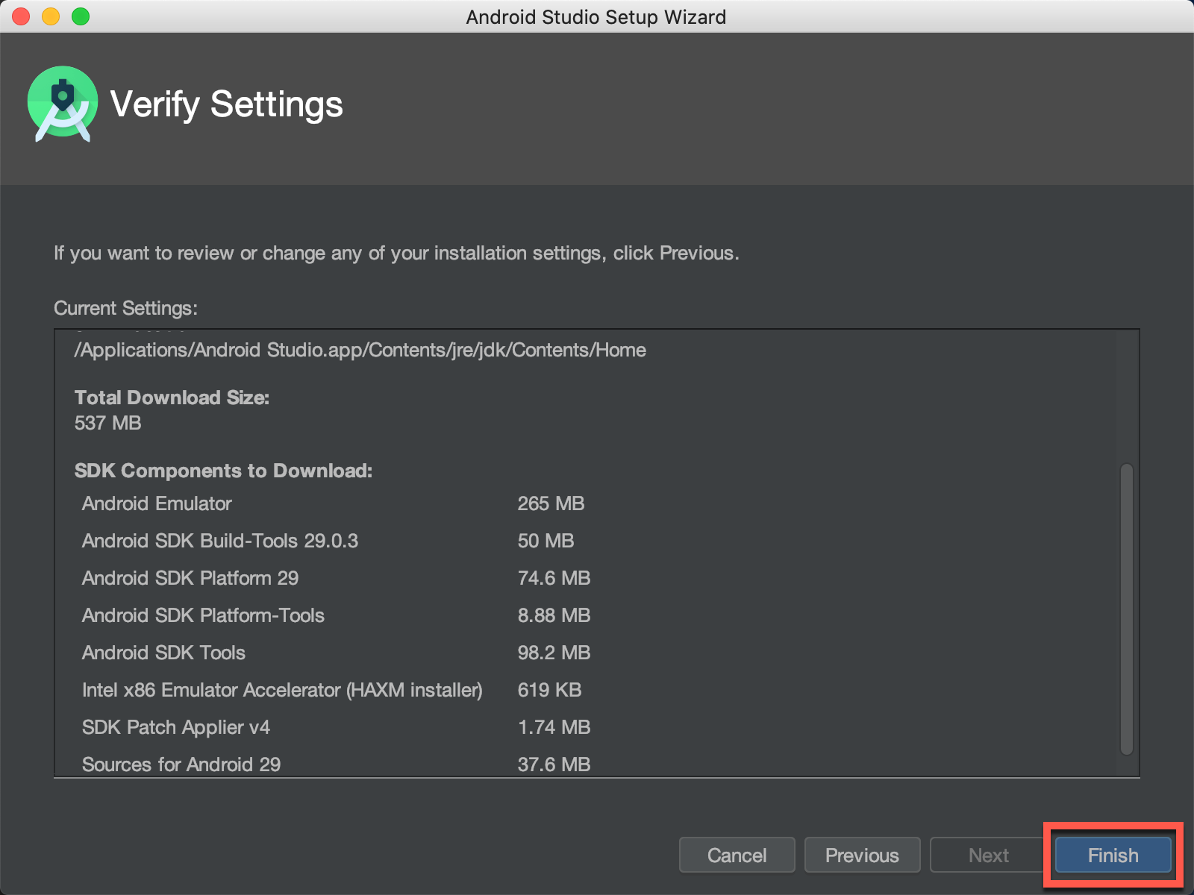Click SDK Components to Download heading
Screen dimensions: 1194x895
223,471
